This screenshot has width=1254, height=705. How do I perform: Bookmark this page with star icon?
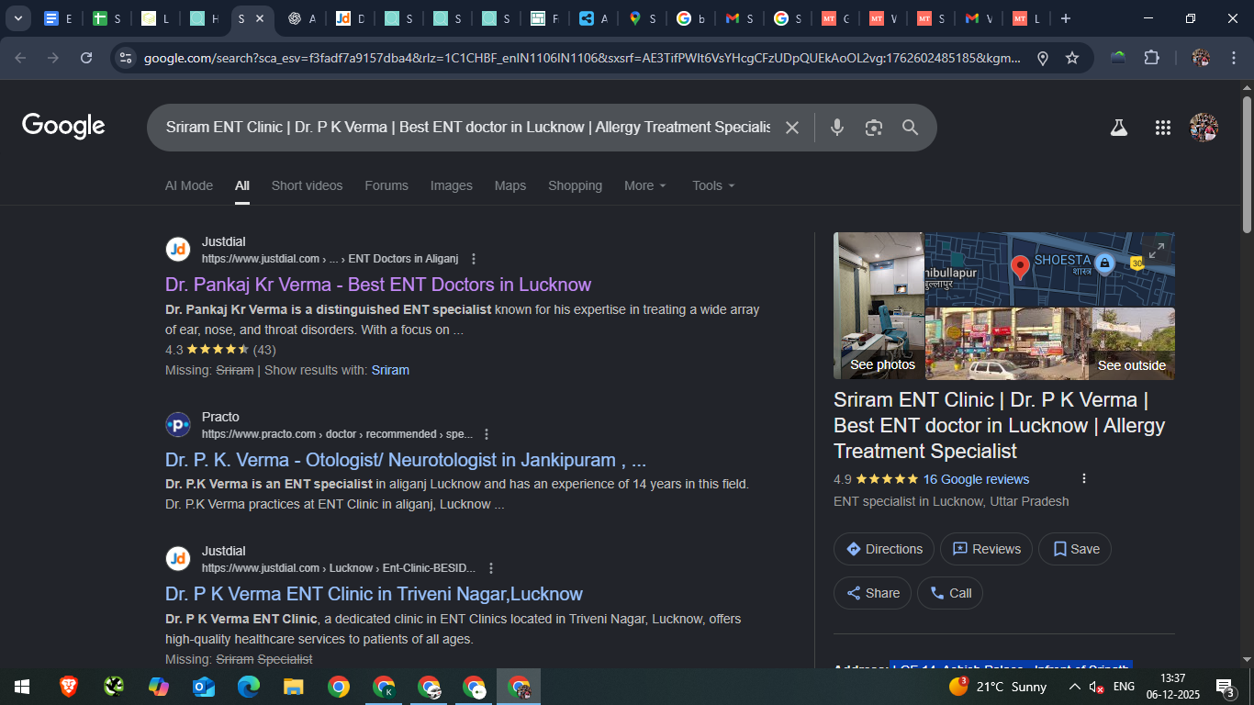(x=1072, y=58)
